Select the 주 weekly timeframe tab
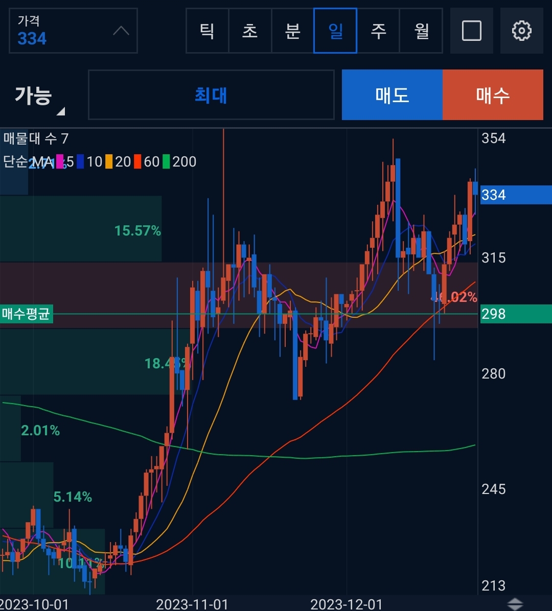This screenshot has width=552, height=611. click(x=378, y=31)
